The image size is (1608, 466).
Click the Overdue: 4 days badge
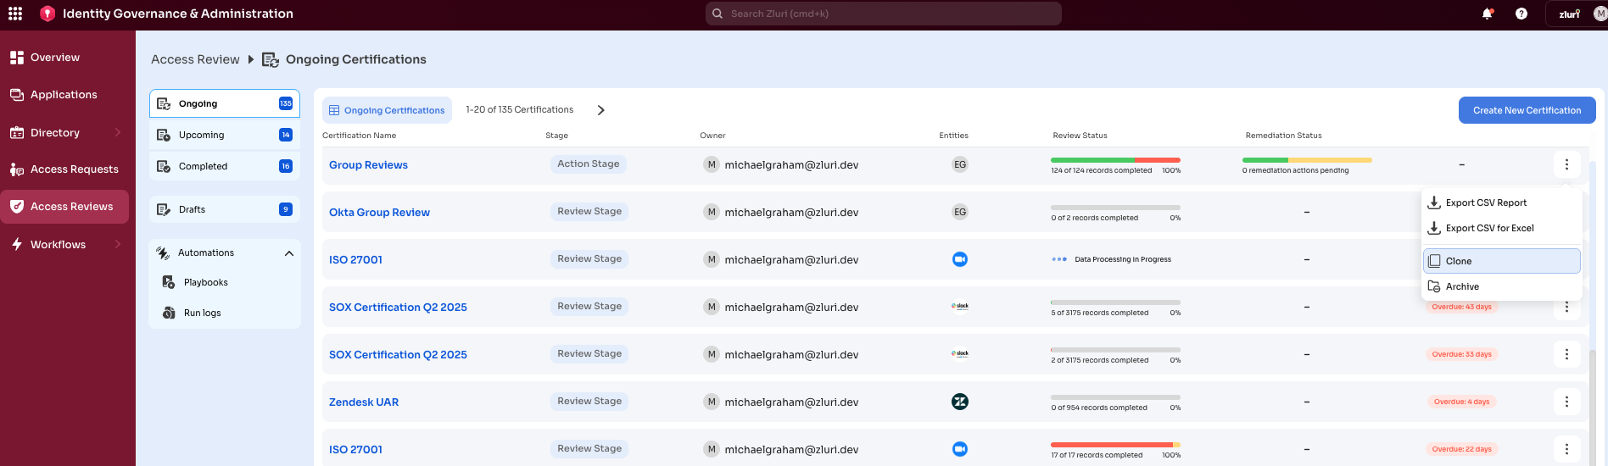[1461, 402]
